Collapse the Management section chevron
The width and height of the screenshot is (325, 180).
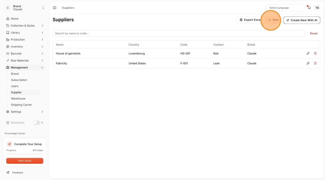coord(42,67)
